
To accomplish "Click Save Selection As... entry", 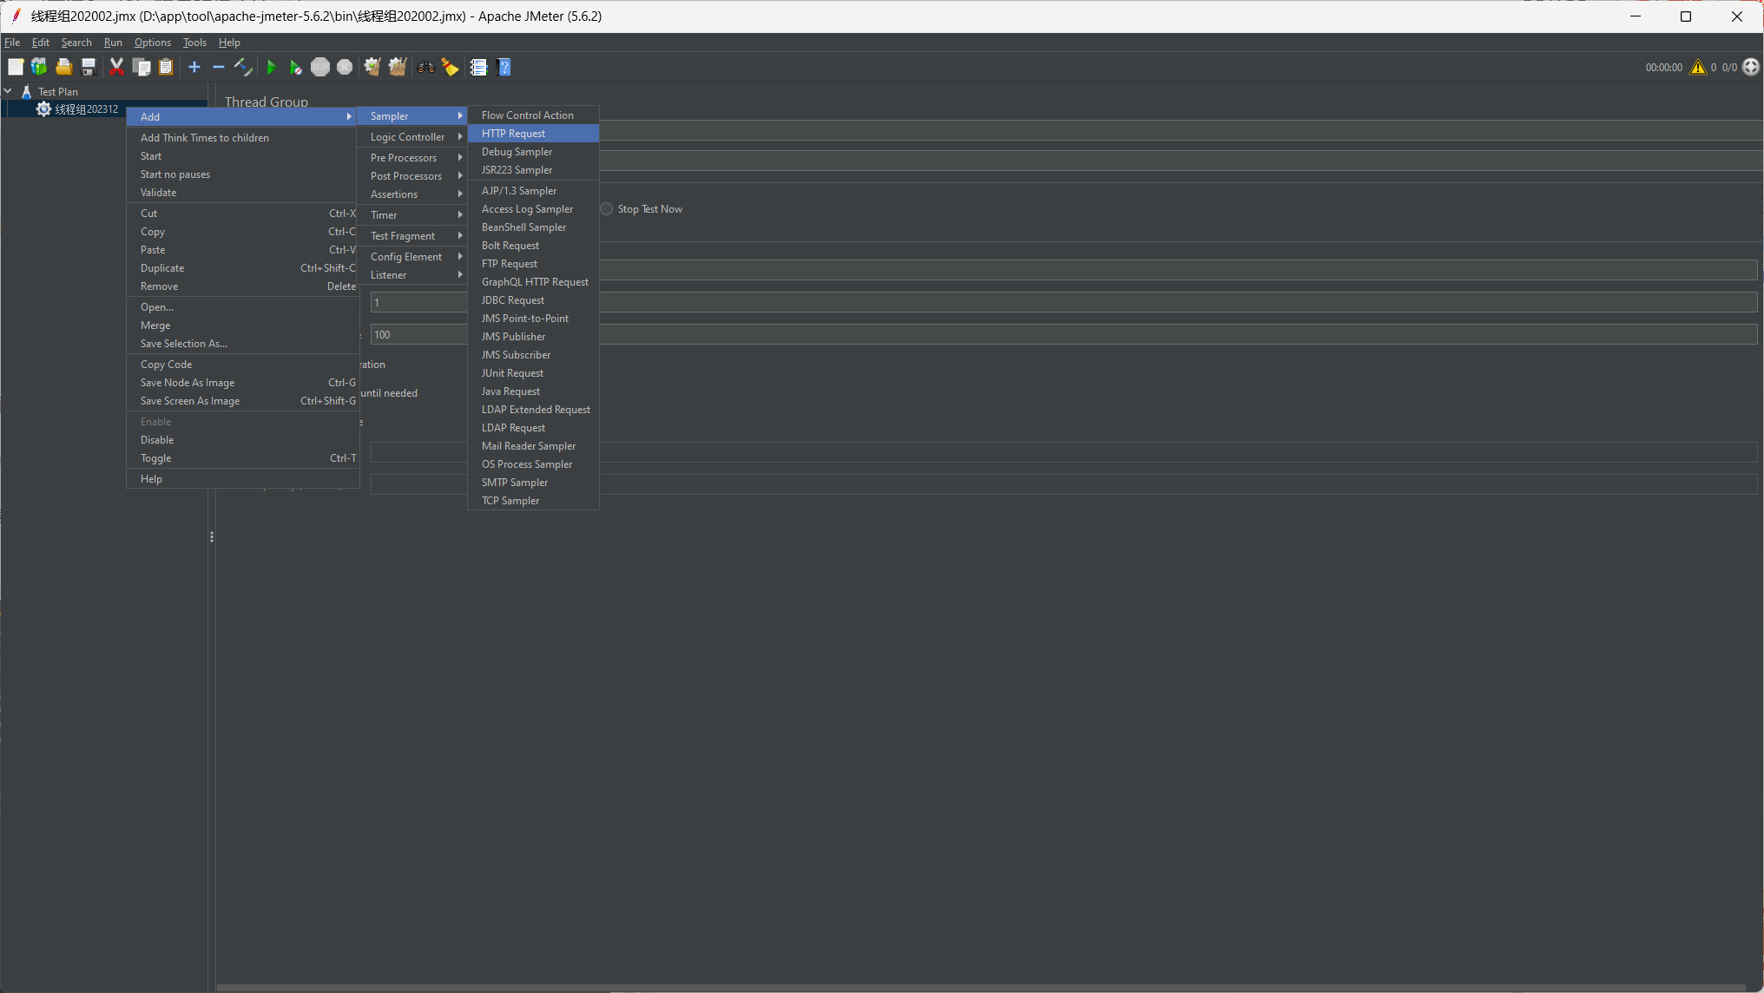I will tap(241, 343).
